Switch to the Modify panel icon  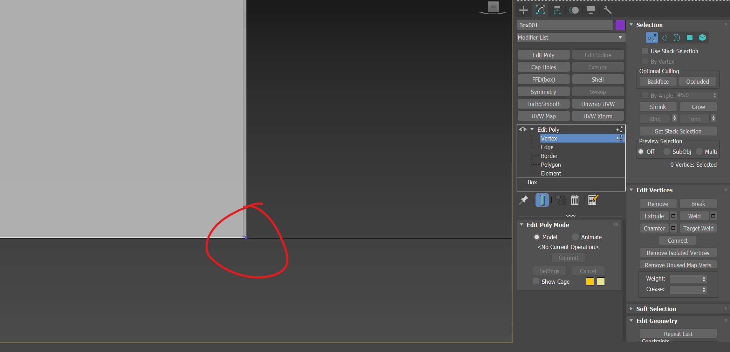(x=540, y=10)
